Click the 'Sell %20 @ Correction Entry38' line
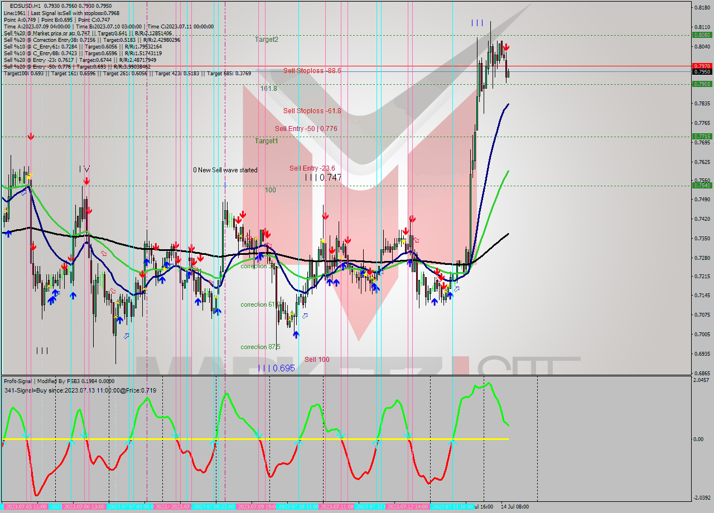 coord(92,40)
